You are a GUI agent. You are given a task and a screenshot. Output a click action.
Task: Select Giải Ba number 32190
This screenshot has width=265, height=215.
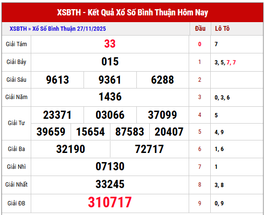pyautogui.click(x=71, y=149)
